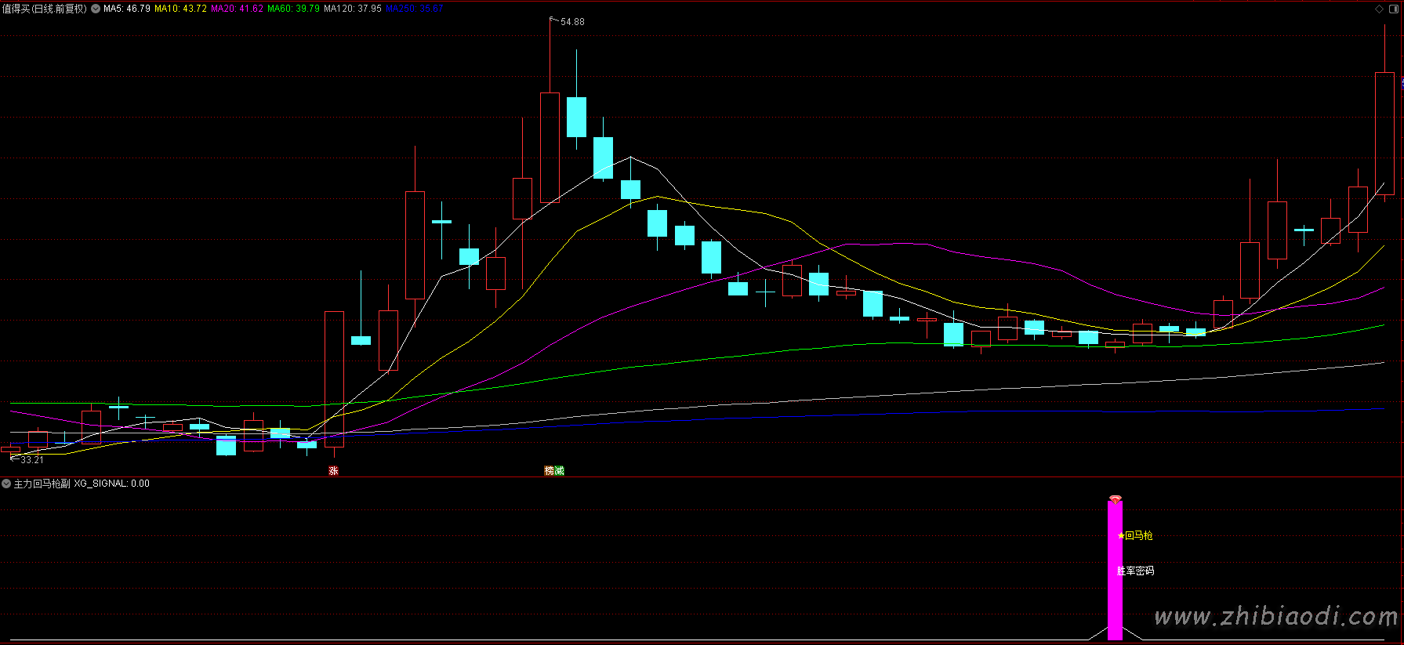Click the 54.88 high price label
1404x645 pixels.
572,22
